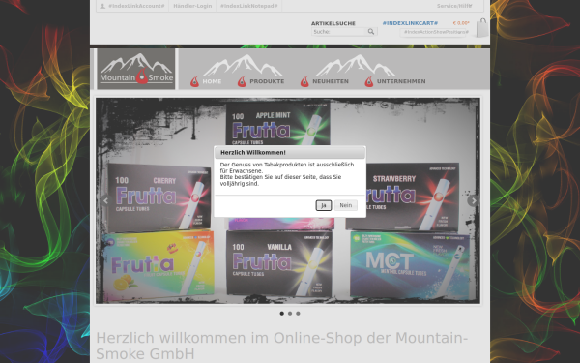Image resolution: width=580 pixels, height=363 pixels.
Task: Click the Frutta Vanilla product box
Action: click(279, 263)
